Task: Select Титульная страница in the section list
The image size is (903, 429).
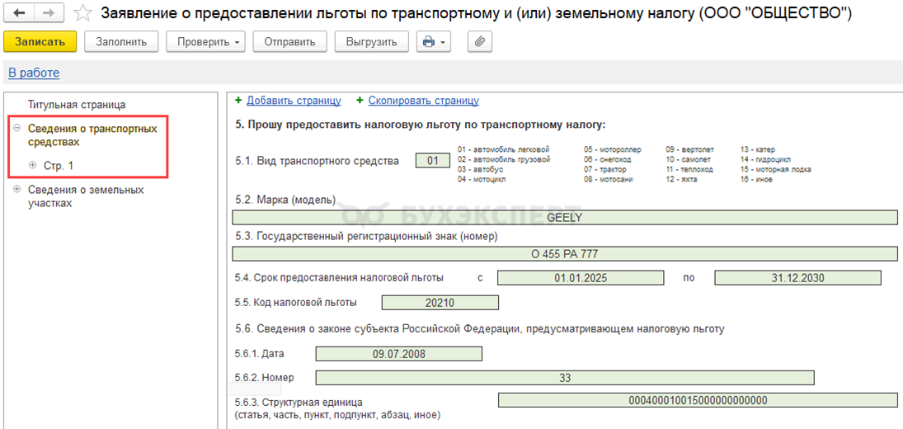Action: click(77, 105)
